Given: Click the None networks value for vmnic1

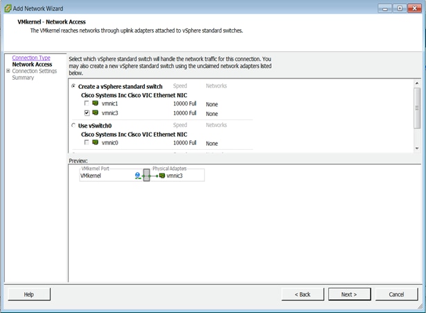Looking at the screenshot, I should 212,104.
